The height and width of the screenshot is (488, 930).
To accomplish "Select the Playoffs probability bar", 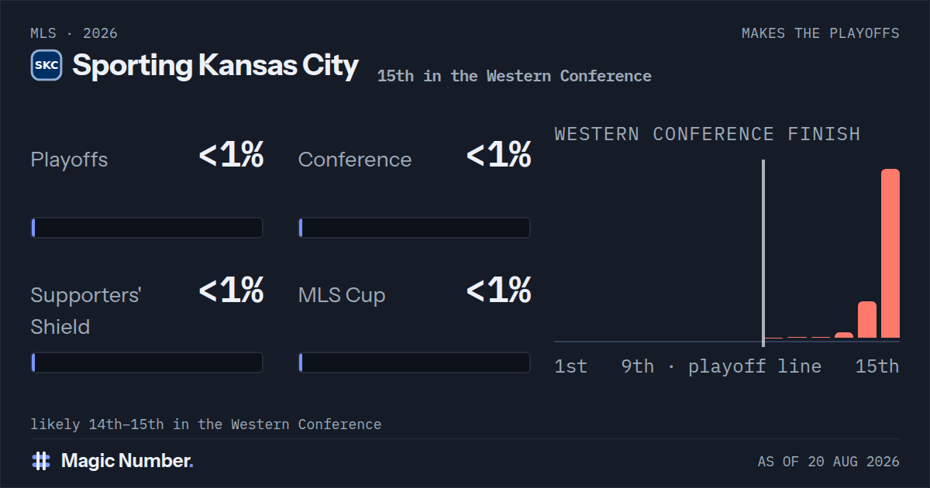I will [147, 228].
